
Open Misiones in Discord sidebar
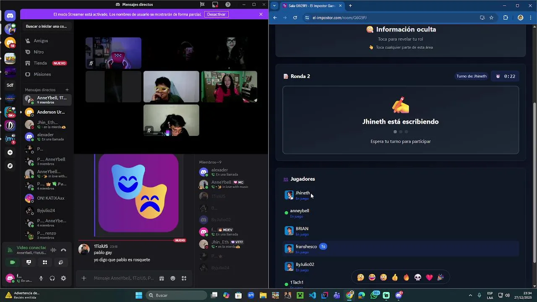coord(47,74)
